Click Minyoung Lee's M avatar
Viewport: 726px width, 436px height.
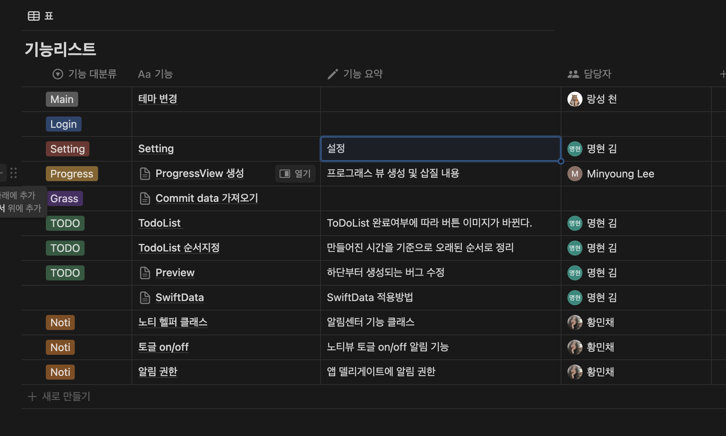click(575, 174)
